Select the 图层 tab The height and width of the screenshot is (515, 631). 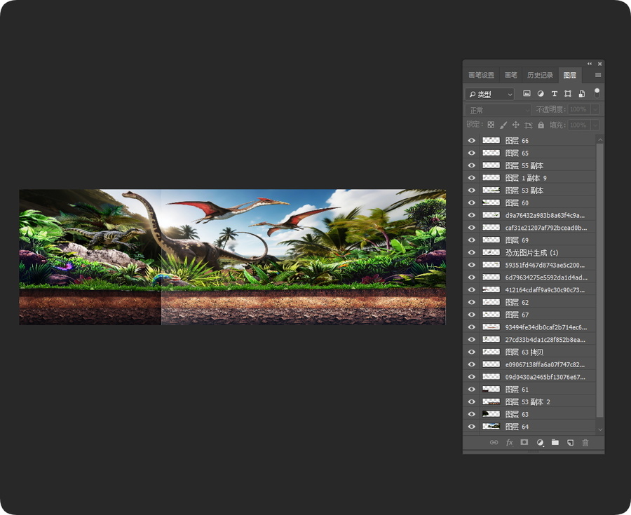coord(569,75)
